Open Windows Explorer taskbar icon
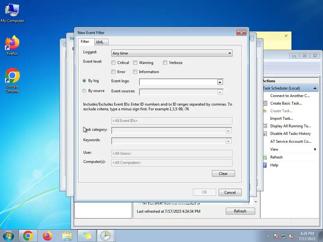 pos(67,236)
